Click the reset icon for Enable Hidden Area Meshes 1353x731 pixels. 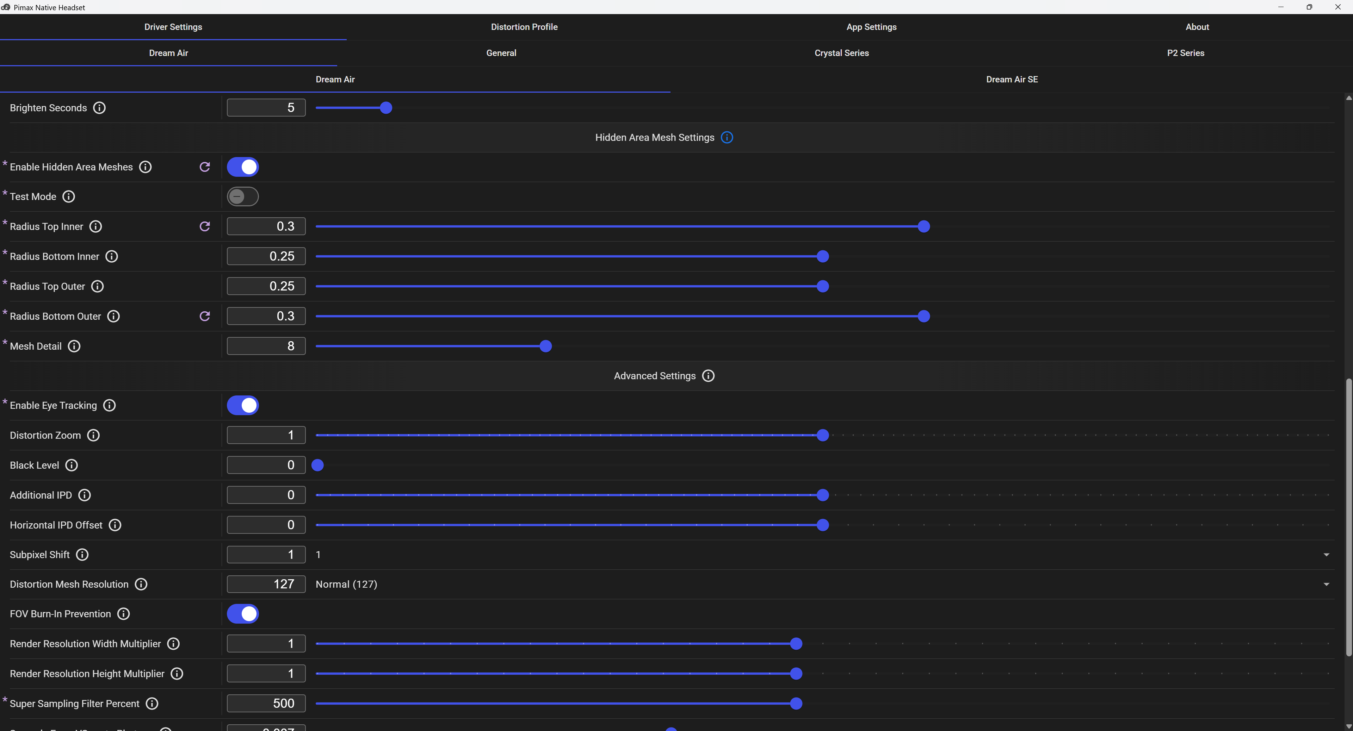tap(205, 167)
